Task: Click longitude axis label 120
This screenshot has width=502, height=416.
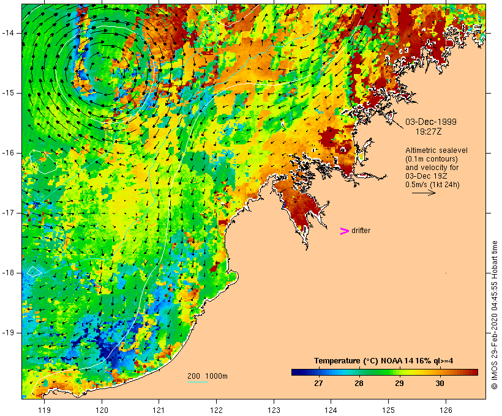Action: pos(102,410)
